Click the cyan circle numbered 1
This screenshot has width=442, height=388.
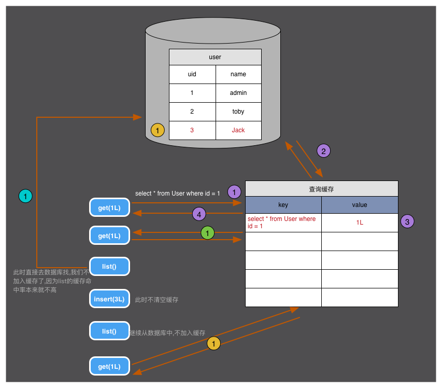25,196
